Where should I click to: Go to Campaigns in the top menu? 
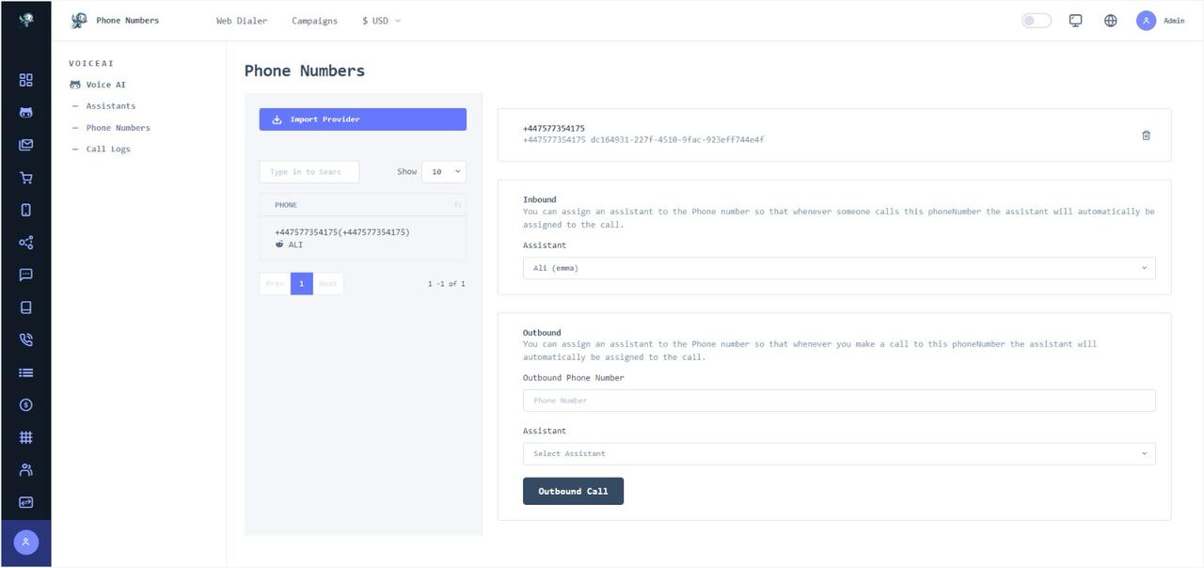pyautogui.click(x=315, y=20)
